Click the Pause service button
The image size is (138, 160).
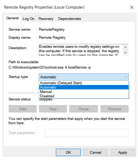84,109
